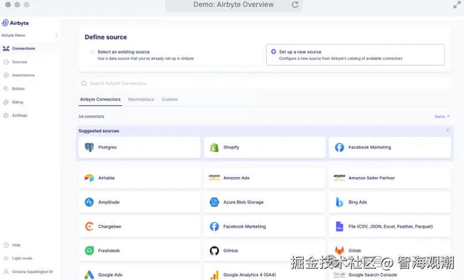Select the suggested Shopify bag icon
Viewport: 464px width, 280px height.
(214, 147)
